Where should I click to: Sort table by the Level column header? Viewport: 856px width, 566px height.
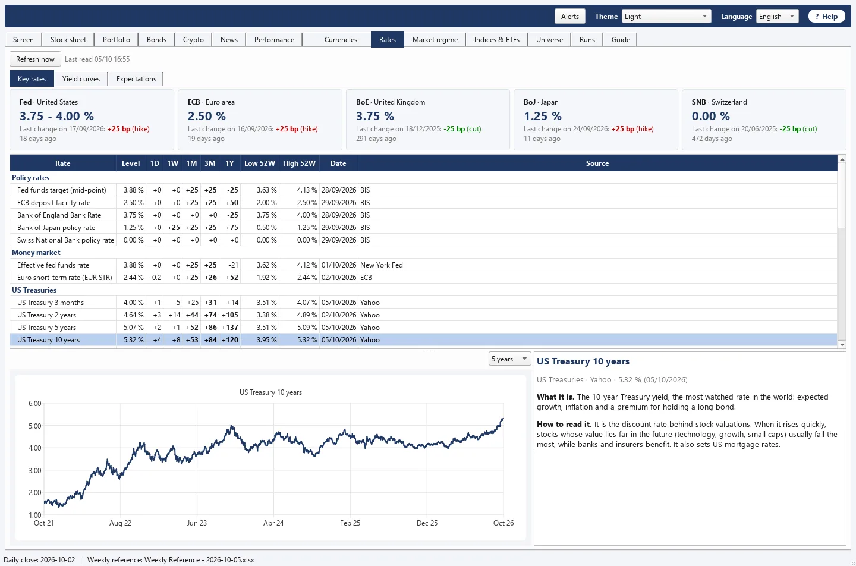(x=131, y=163)
